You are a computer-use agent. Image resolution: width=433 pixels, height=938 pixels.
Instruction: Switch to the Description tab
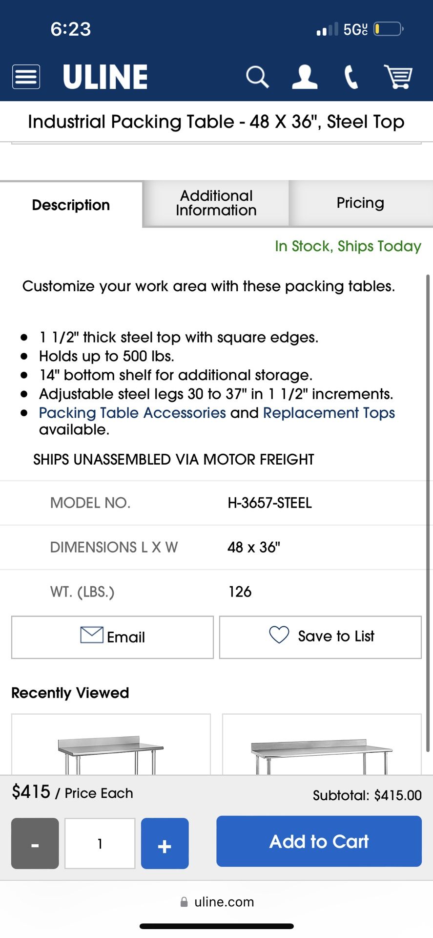71,205
